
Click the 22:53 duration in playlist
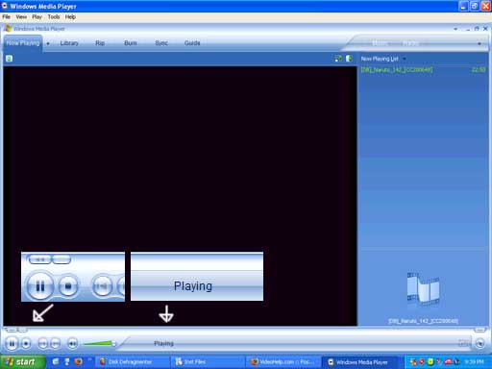(479, 69)
